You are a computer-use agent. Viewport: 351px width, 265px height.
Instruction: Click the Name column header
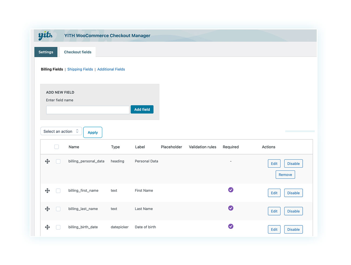coord(74,147)
